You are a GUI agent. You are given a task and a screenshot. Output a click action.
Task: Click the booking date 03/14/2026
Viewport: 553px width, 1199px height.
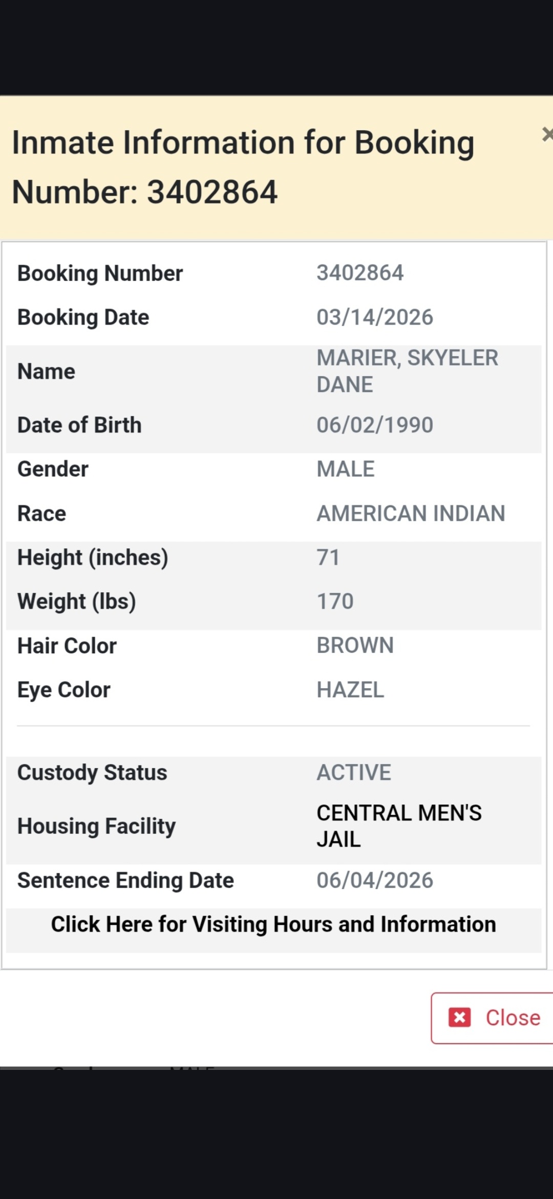click(375, 318)
